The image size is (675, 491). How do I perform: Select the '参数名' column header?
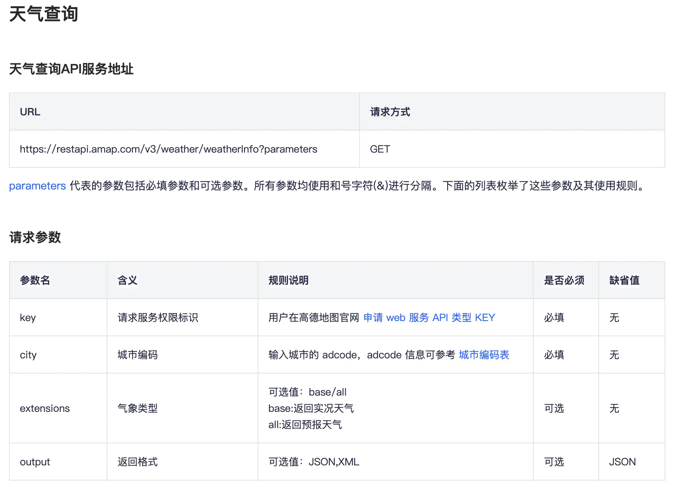[58, 280]
